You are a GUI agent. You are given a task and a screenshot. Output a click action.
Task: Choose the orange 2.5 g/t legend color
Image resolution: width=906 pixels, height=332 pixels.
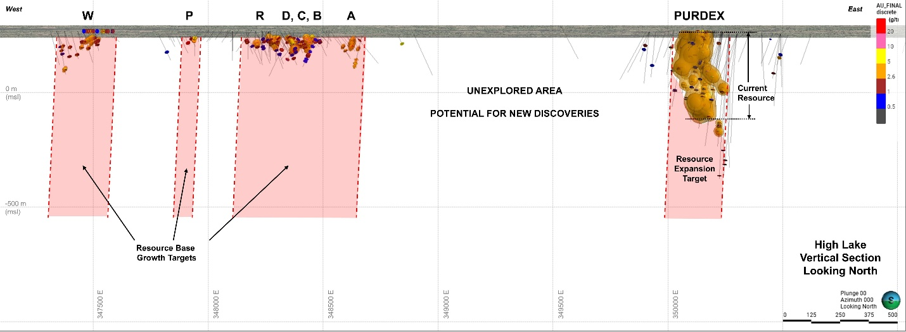[x=881, y=71]
